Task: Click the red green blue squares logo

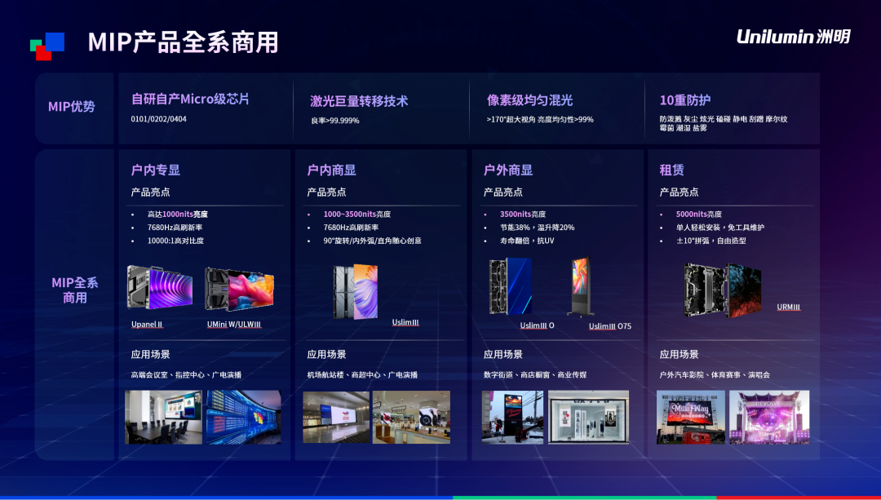Action: (x=47, y=46)
